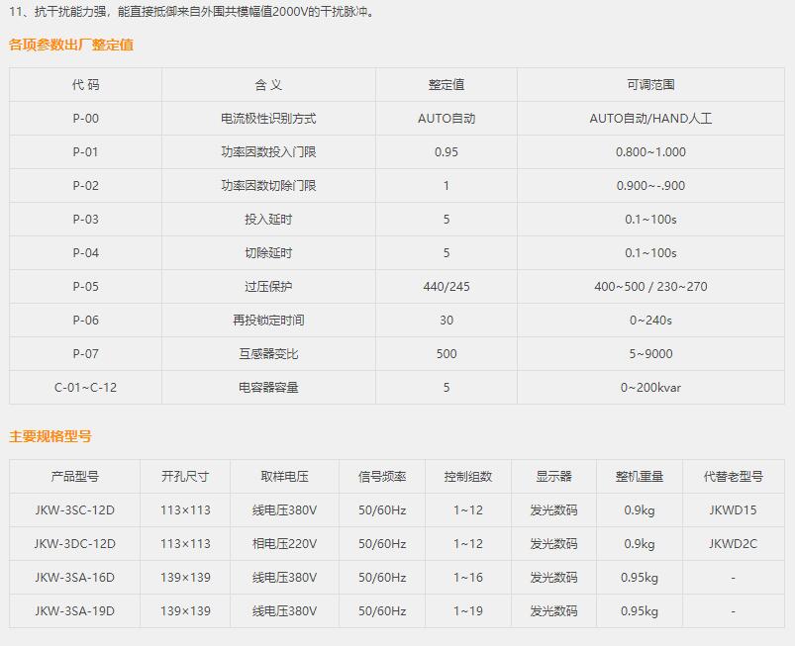
Task: Select the P-03 code cell
Action: point(86,219)
